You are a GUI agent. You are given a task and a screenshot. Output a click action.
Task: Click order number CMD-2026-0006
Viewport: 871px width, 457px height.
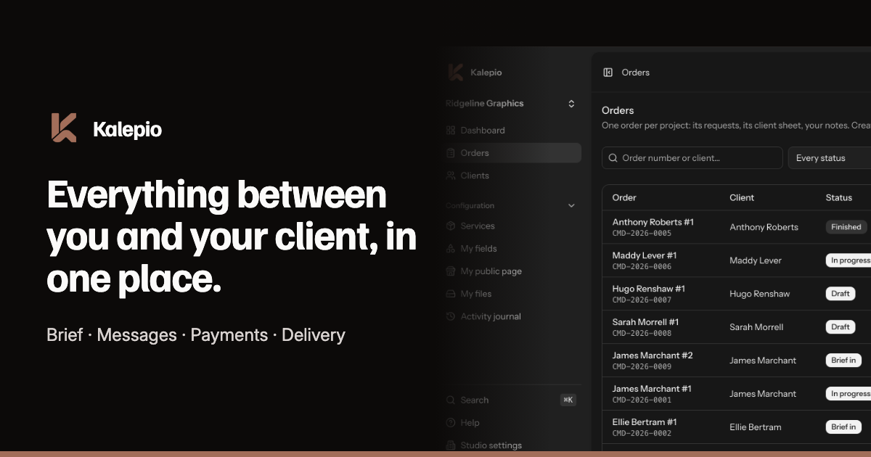click(642, 267)
